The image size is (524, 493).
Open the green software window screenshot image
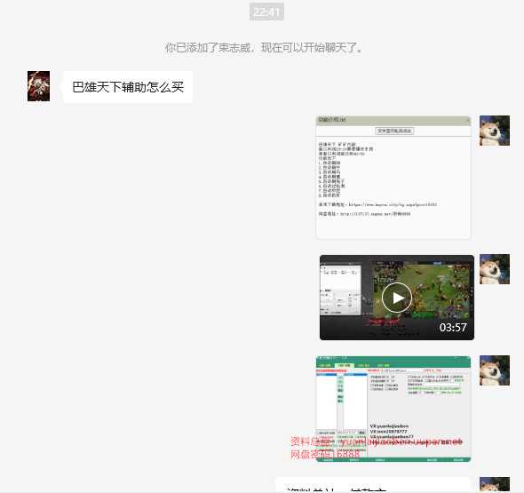393,409
